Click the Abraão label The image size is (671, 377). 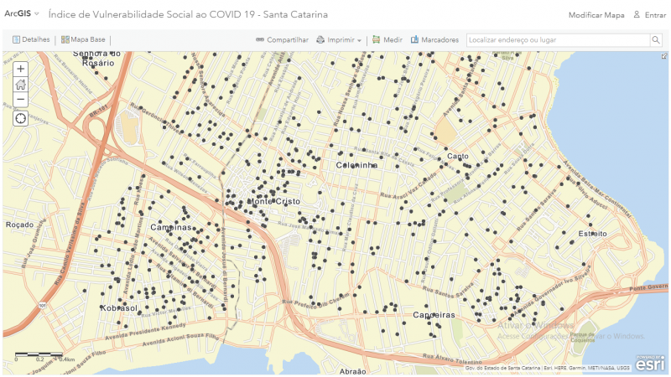pos(352,371)
